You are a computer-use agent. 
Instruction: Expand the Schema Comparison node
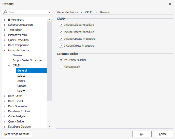pos(5,25)
